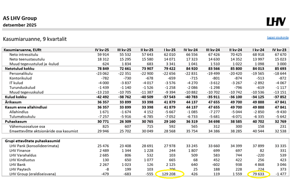Click the LHV logo
This screenshot has height=179, width=291.
point(277,22)
